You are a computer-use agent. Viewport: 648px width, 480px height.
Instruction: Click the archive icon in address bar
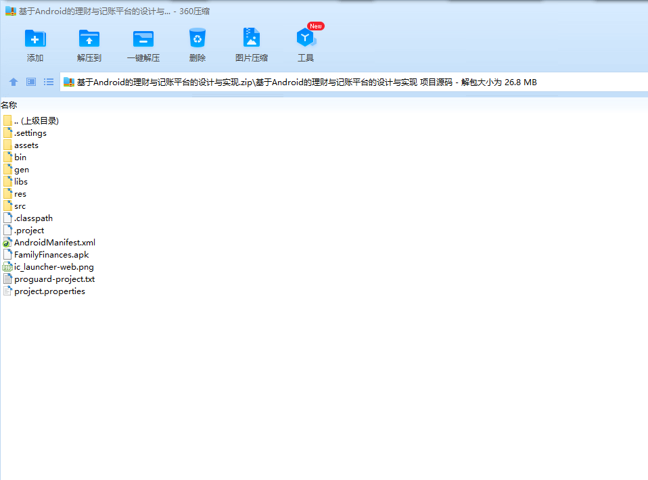68,82
